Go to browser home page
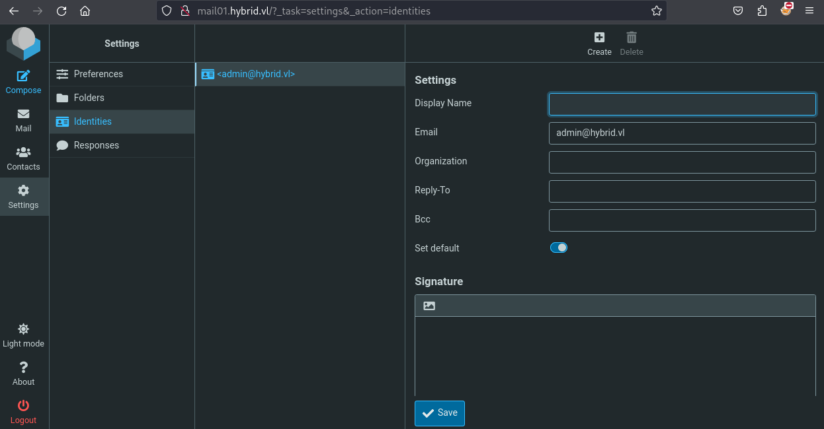The image size is (824, 429). tap(85, 11)
